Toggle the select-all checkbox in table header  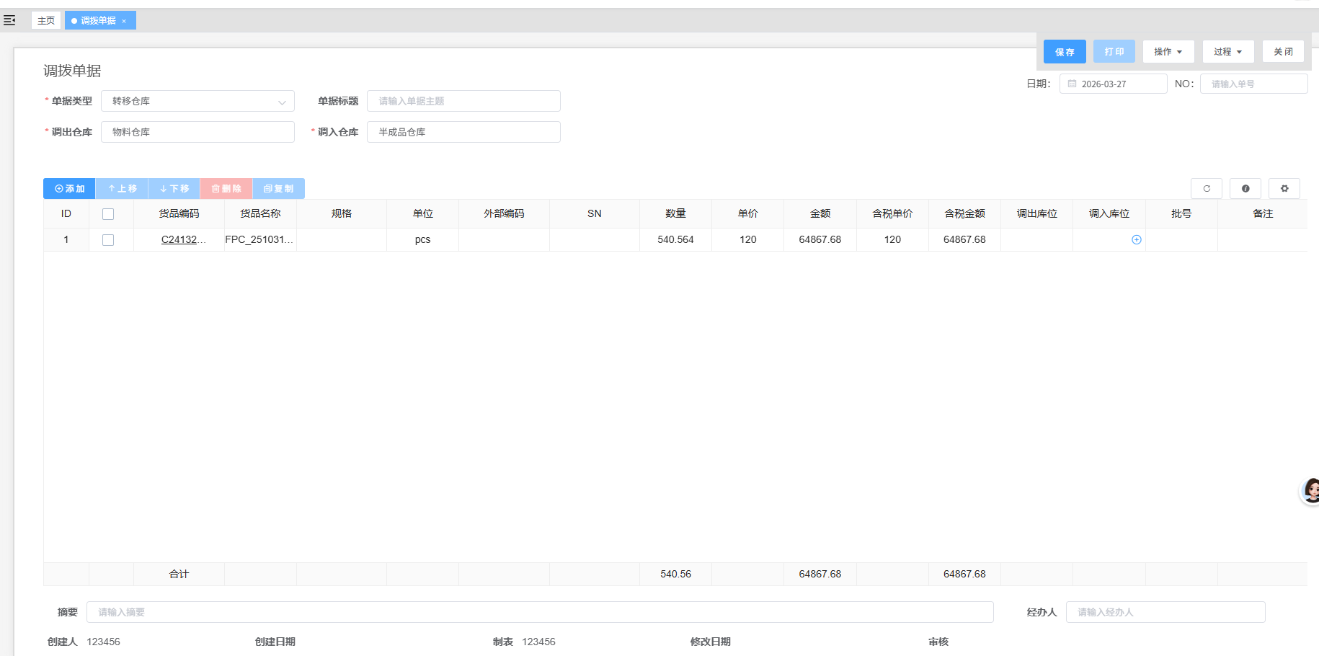click(108, 214)
